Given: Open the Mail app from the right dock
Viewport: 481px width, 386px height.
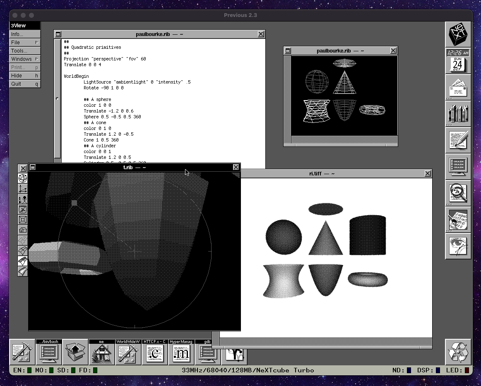Looking at the screenshot, I should tap(458, 88).
